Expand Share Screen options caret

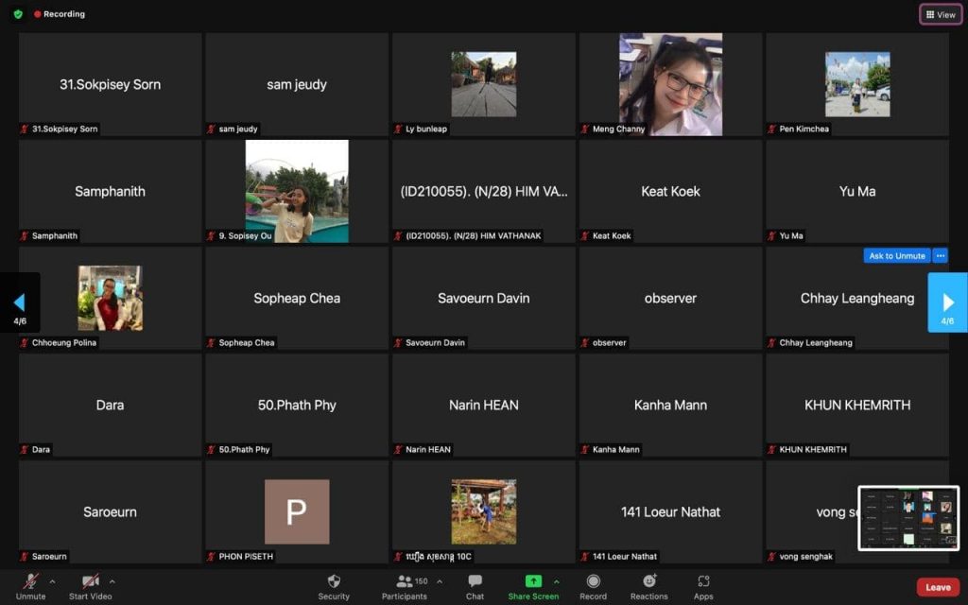(x=557, y=581)
